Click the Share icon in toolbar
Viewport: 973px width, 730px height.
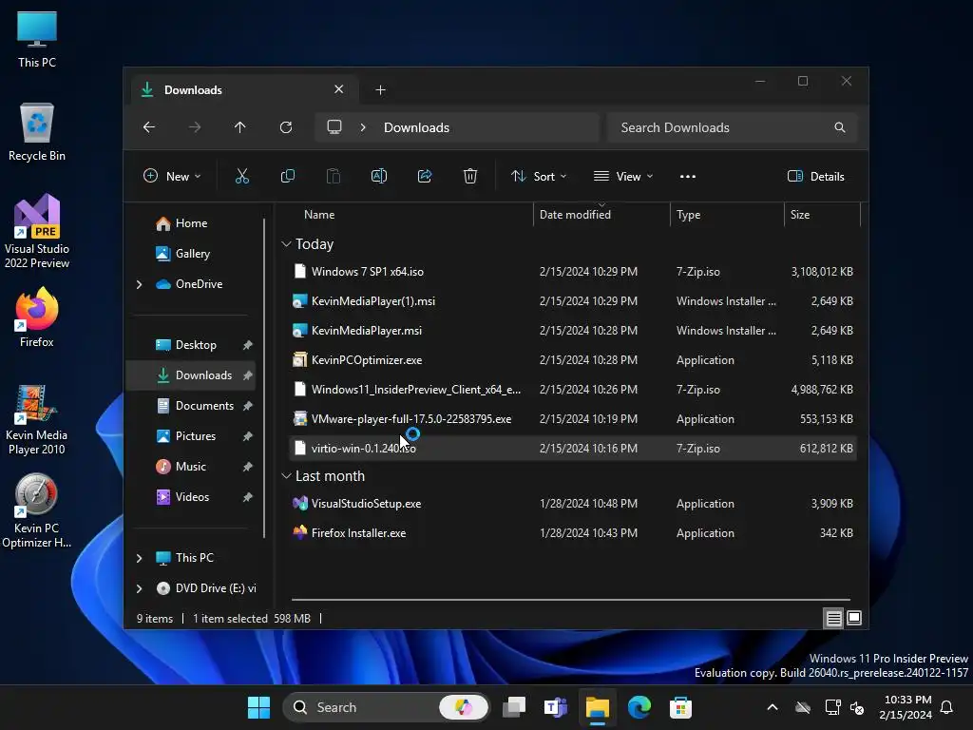pos(425,176)
